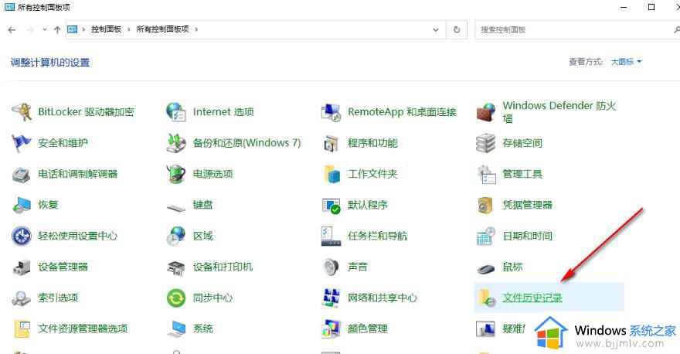Open the 文件历史记录 link
The width and height of the screenshot is (680, 354).
(532, 298)
